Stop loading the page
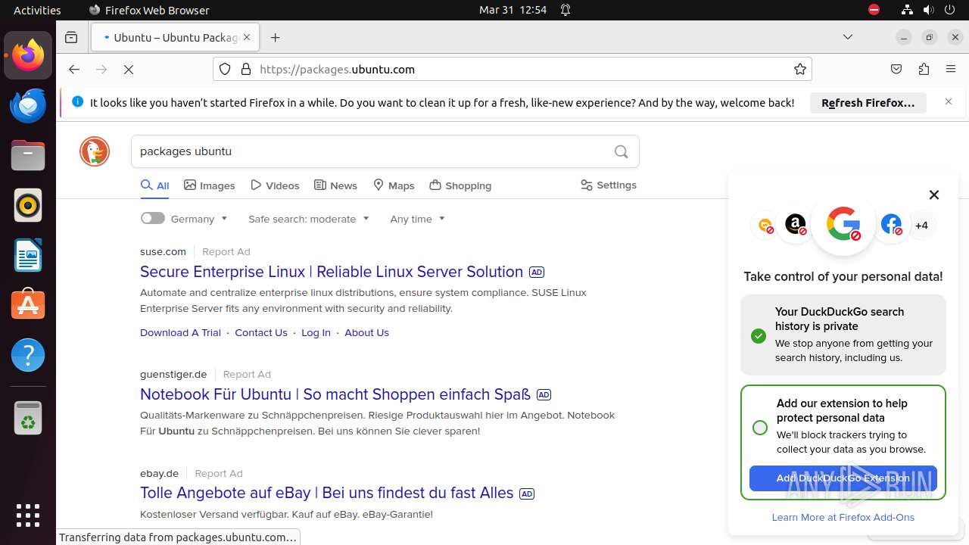Image resolution: width=969 pixels, height=545 pixels. click(129, 70)
